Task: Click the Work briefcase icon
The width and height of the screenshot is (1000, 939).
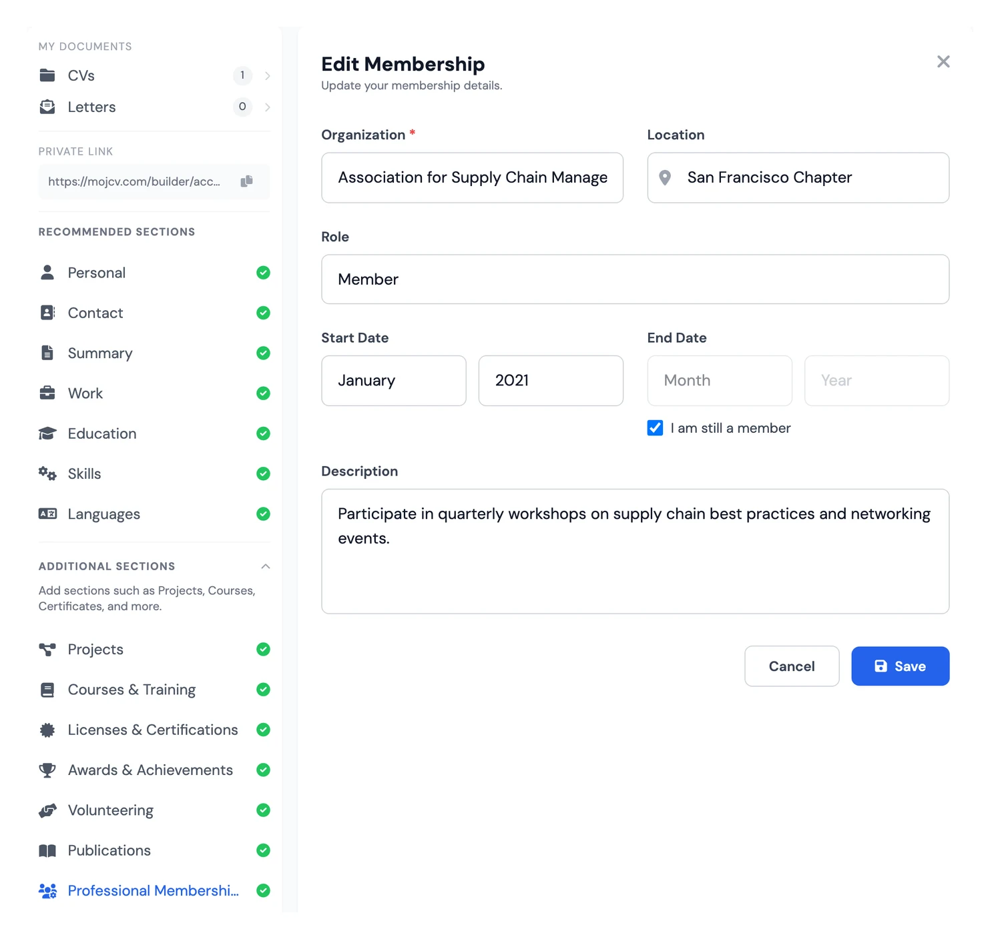Action: pyautogui.click(x=47, y=393)
